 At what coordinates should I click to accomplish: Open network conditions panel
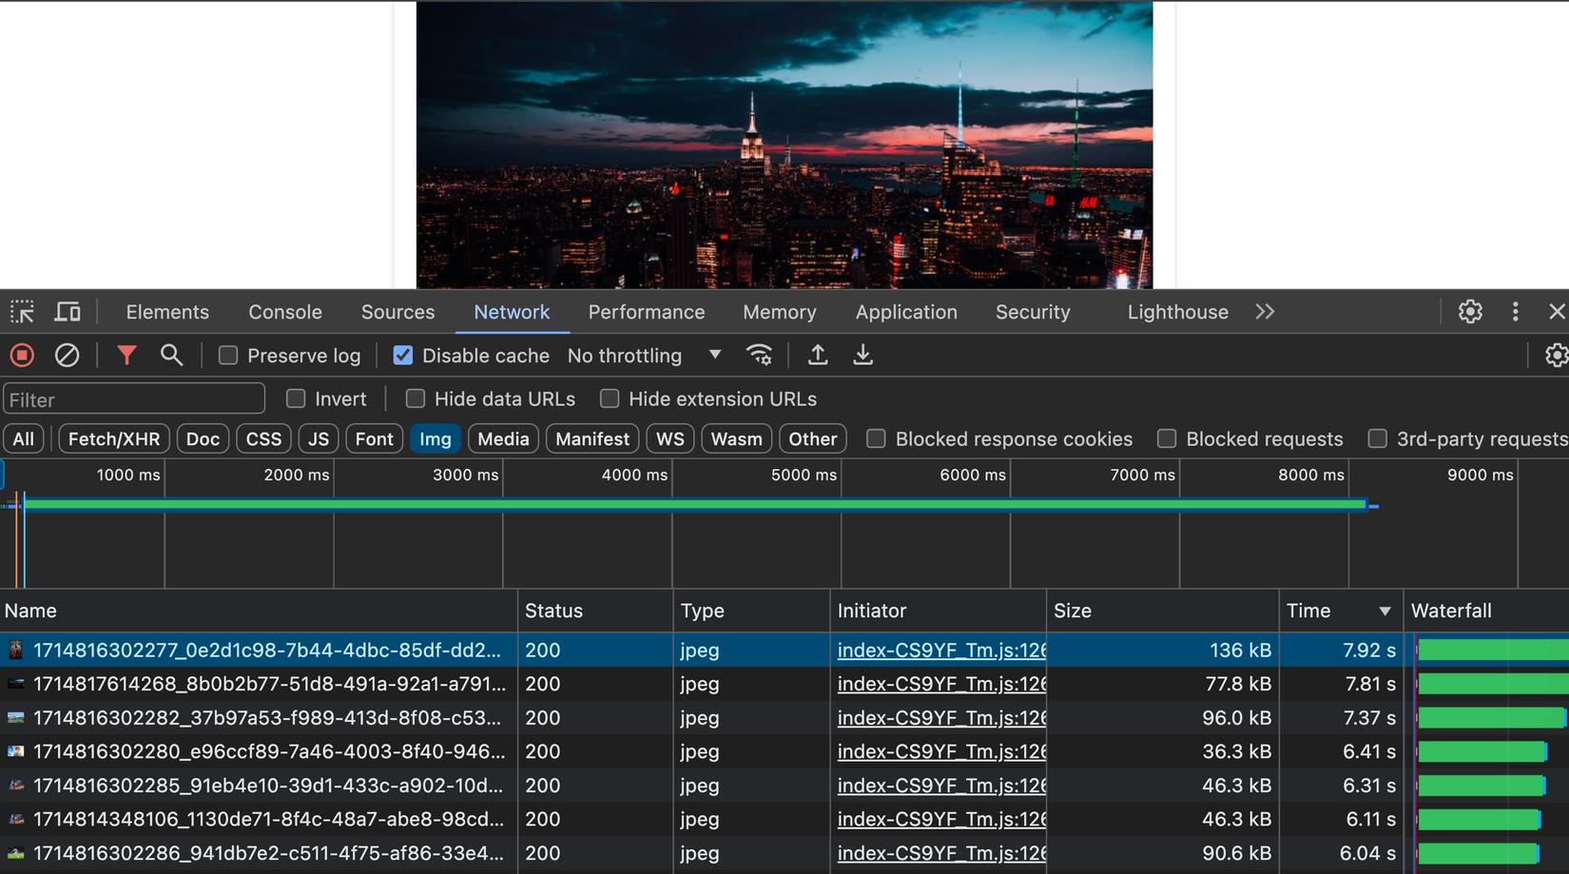click(x=759, y=355)
